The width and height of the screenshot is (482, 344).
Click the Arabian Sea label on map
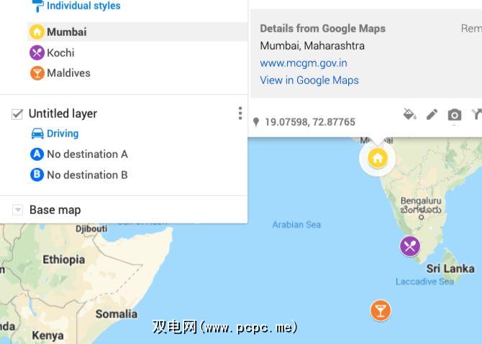tap(296, 225)
